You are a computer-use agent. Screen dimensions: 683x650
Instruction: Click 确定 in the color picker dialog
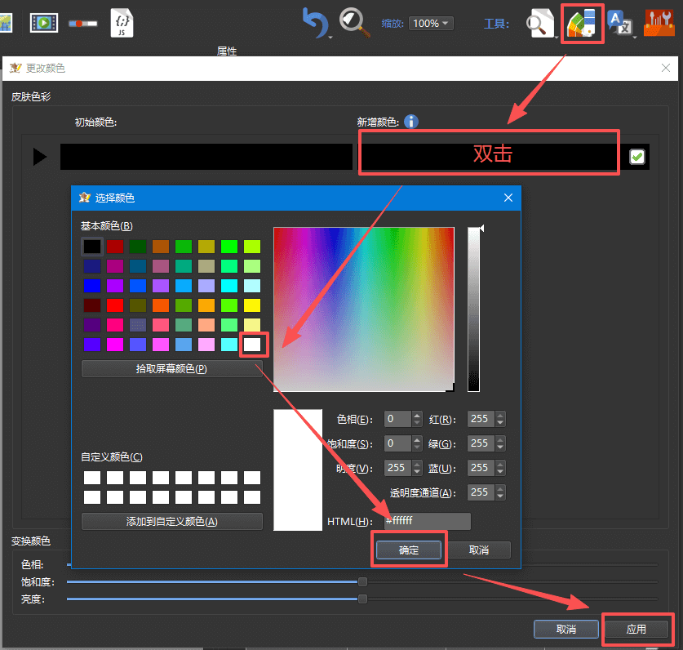[x=409, y=550]
